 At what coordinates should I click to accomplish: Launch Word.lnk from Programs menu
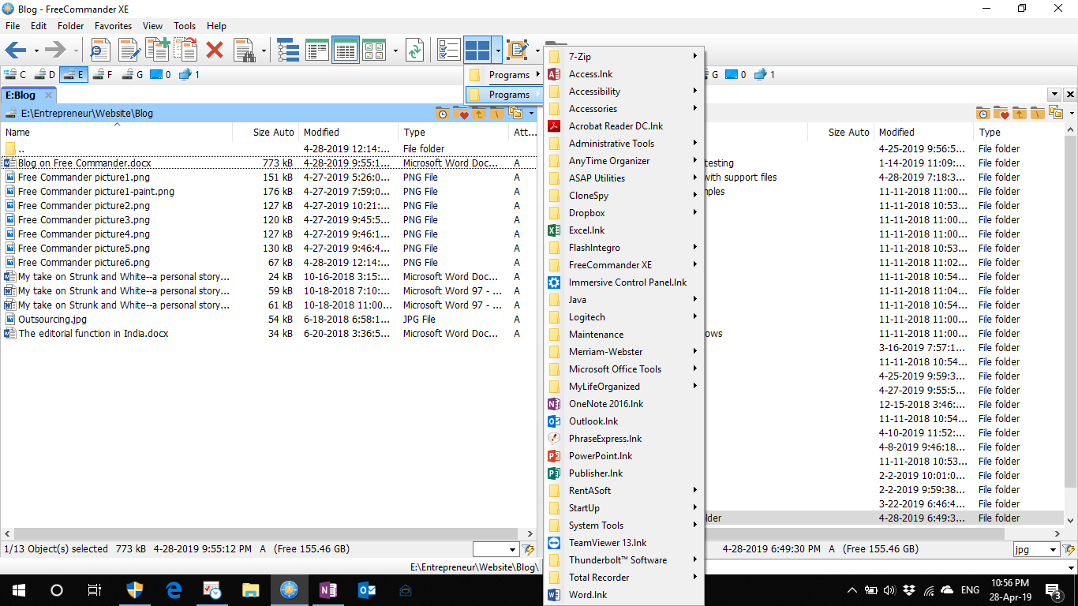[x=623, y=595]
